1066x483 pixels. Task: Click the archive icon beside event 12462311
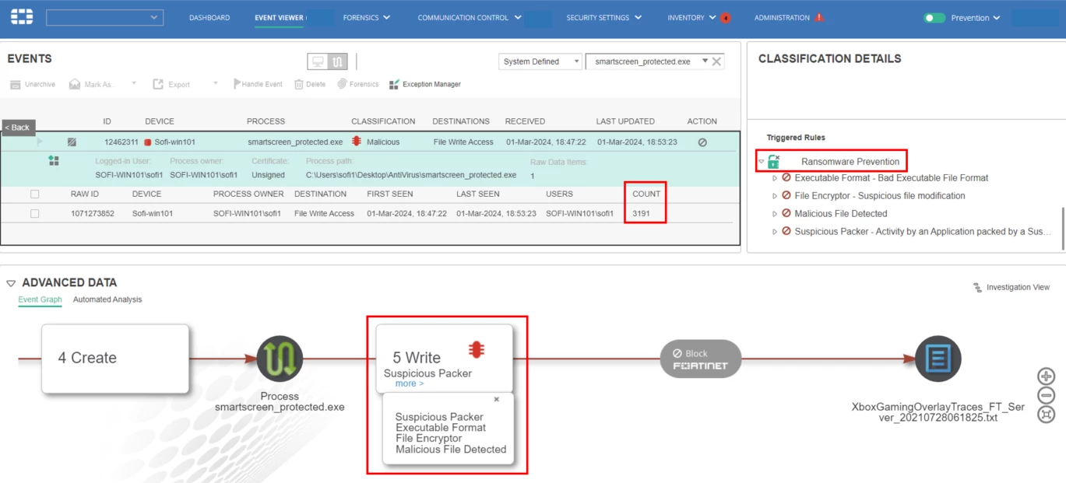click(x=72, y=142)
